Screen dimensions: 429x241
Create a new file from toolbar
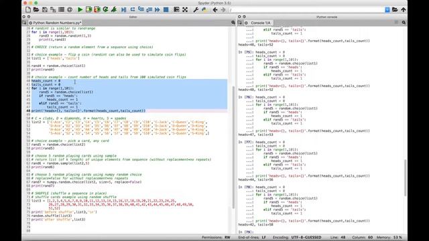click(x=28, y=9)
